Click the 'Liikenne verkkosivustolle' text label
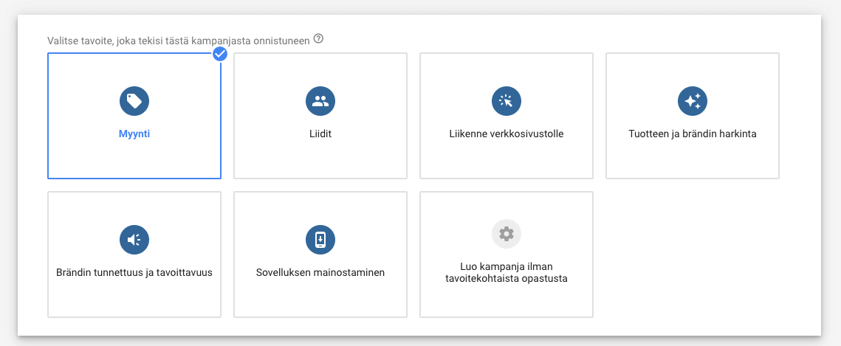 click(507, 134)
